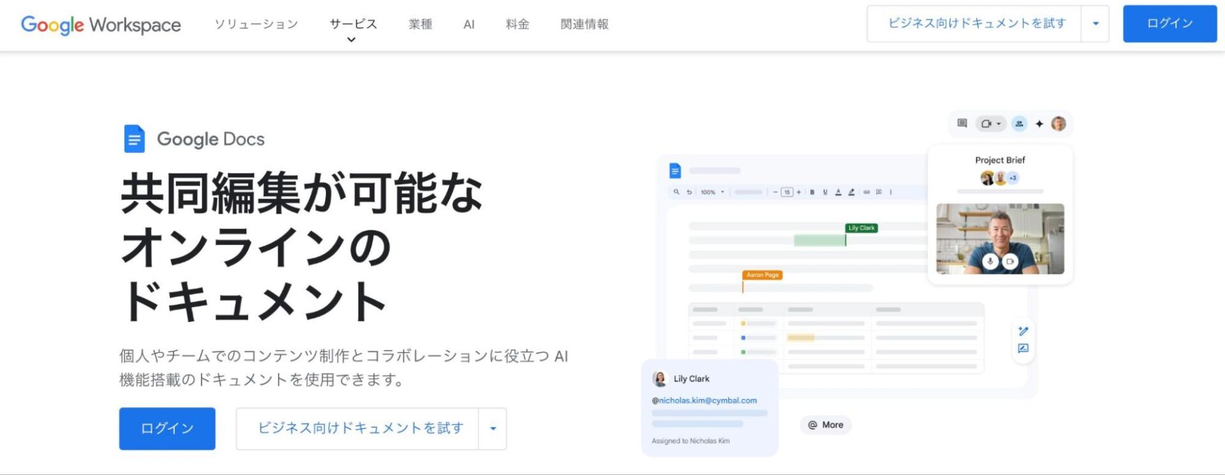Toggle the camera button on video thumbnail
This screenshot has height=475, width=1225.
point(1009,261)
